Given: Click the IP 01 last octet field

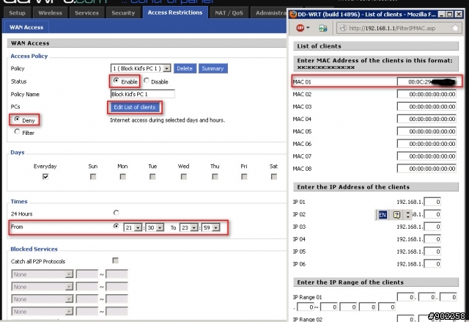Looking at the screenshot, I should tap(432, 202).
